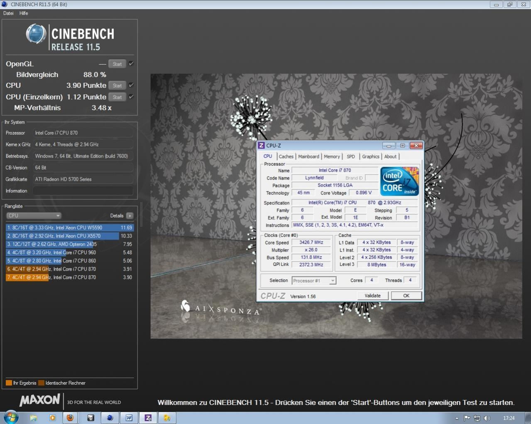This screenshot has width=531, height=424.
Task: Click the Intel Core i7 logo in CPU-Z
Action: click(400, 181)
